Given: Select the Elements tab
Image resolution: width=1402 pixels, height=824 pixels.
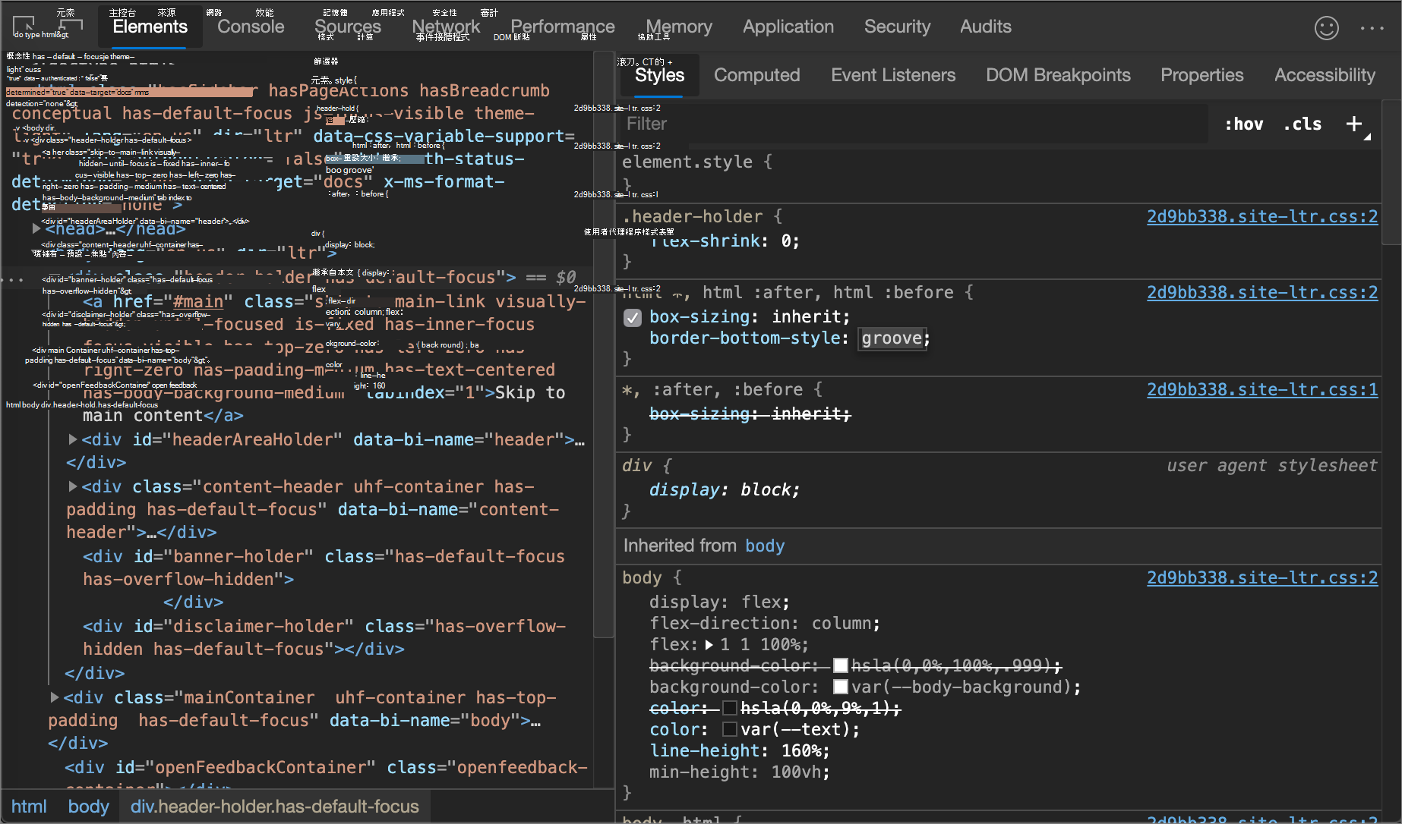Looking at the screenshot, I should [150, 27].
